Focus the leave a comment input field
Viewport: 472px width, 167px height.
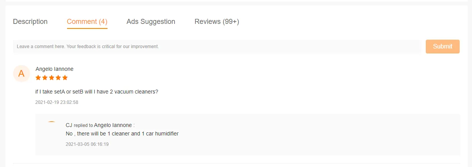point(217,47)
